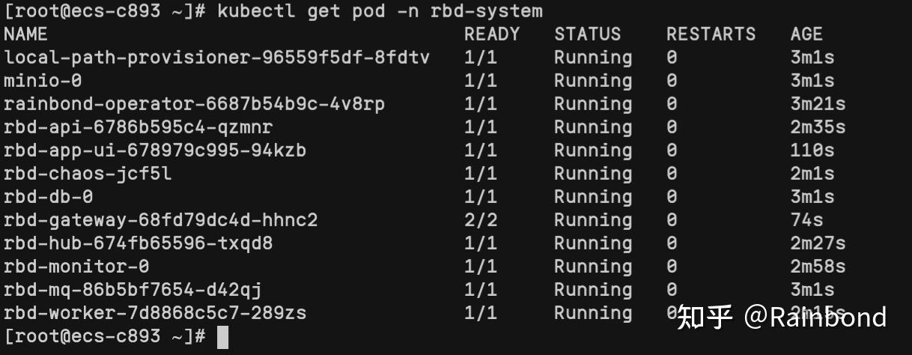Image resolution: width=912 pixels, height=355 pixels.
Task: Click the NAME column header
Action: [x=25, y=34]
